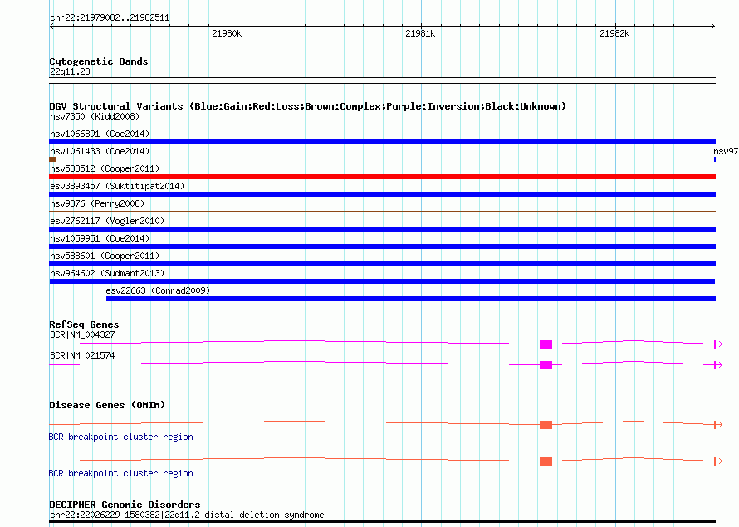Click the BCR|NM_004327 transcript label
The image size is (739, 527).
pos(82,334)
